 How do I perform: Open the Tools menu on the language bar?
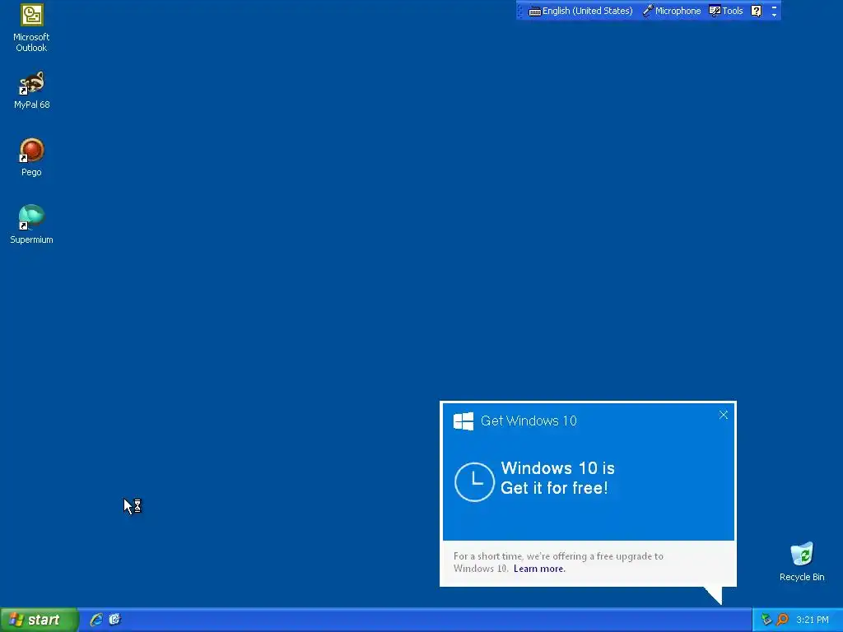(x=726, y=11)
